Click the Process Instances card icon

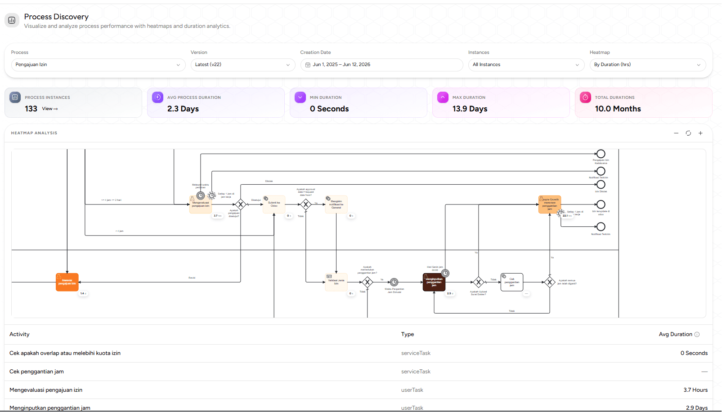pos(15,97)
